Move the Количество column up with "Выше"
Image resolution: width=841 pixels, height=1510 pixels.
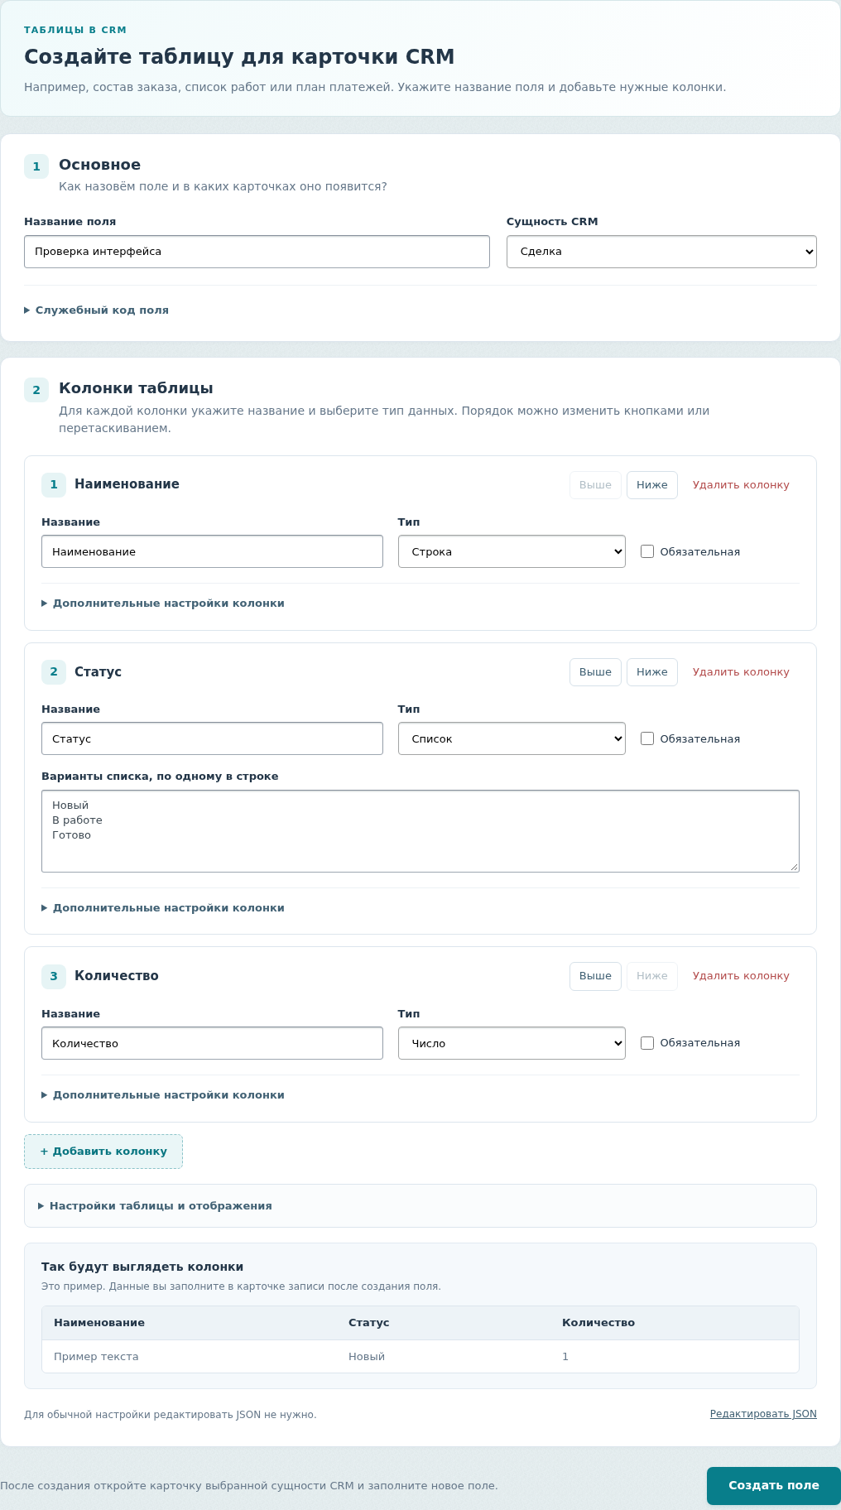[595, 976]
